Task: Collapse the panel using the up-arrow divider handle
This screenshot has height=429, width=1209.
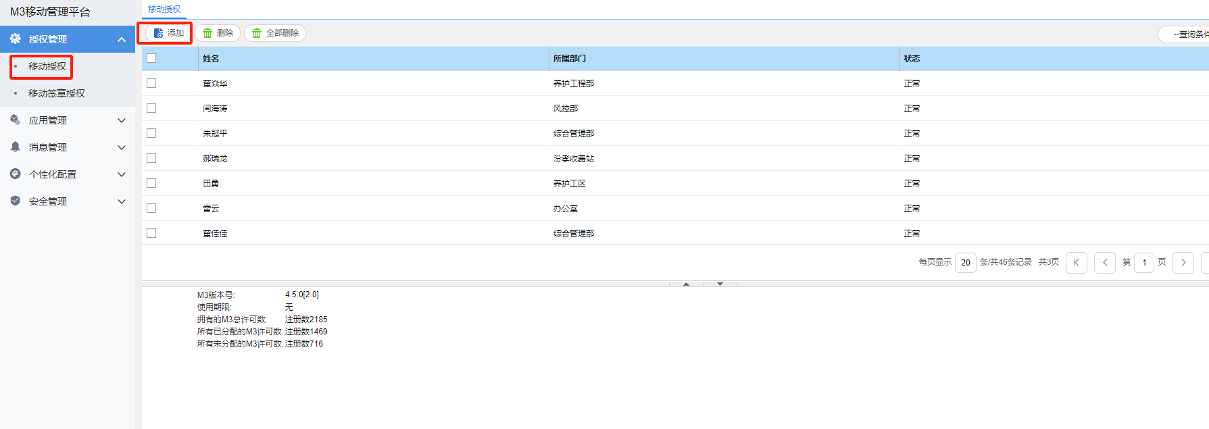Action: click(686, 284)
